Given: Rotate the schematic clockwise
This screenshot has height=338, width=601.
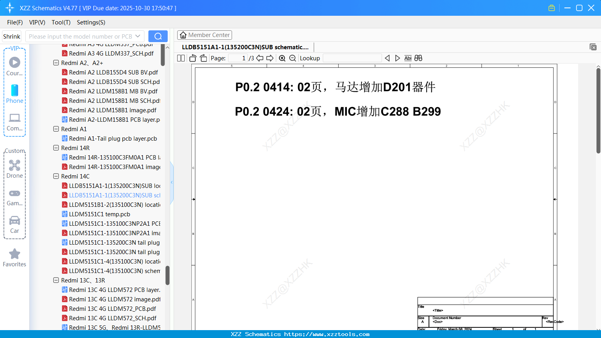Looking at the screenshot, I should (203, 58).
